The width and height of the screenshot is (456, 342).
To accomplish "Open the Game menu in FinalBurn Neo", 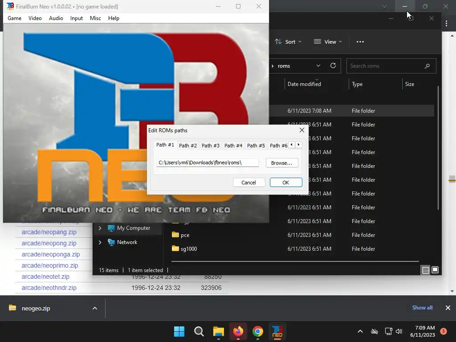I will tap(15, 18).
